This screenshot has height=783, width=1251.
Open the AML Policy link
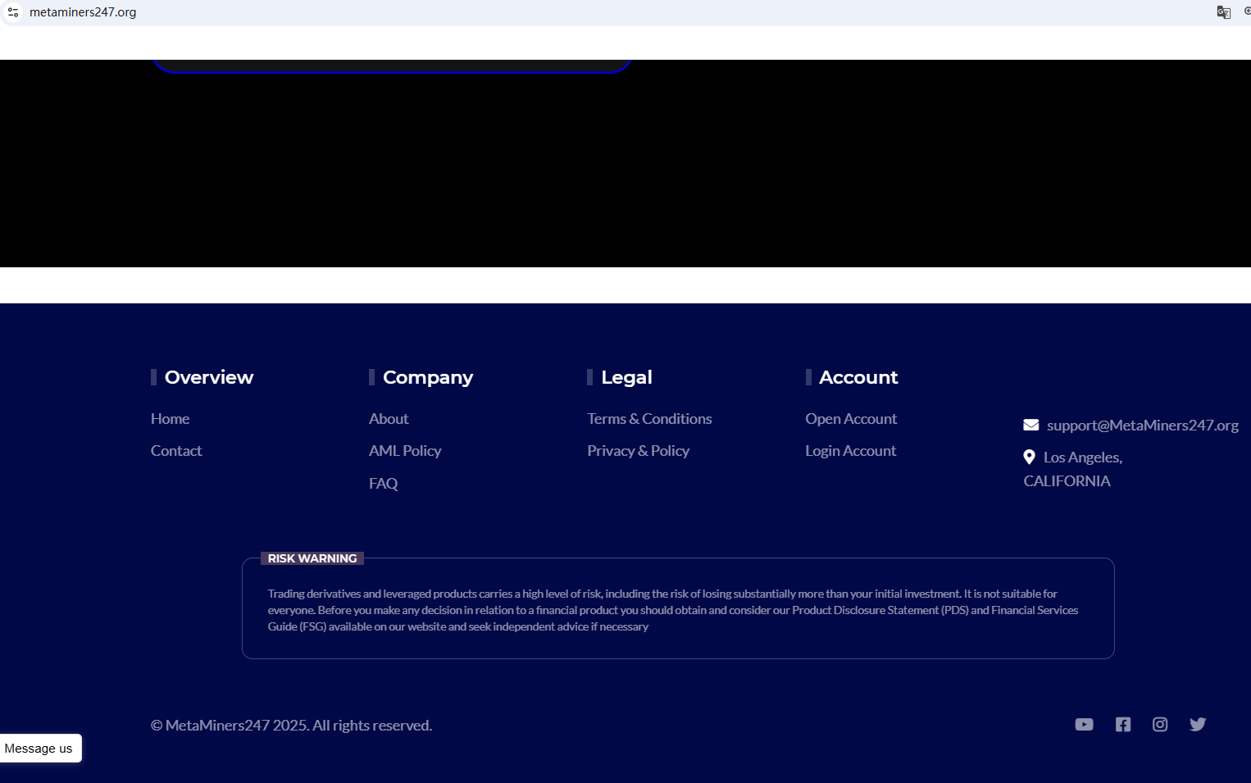pos(405,451)
